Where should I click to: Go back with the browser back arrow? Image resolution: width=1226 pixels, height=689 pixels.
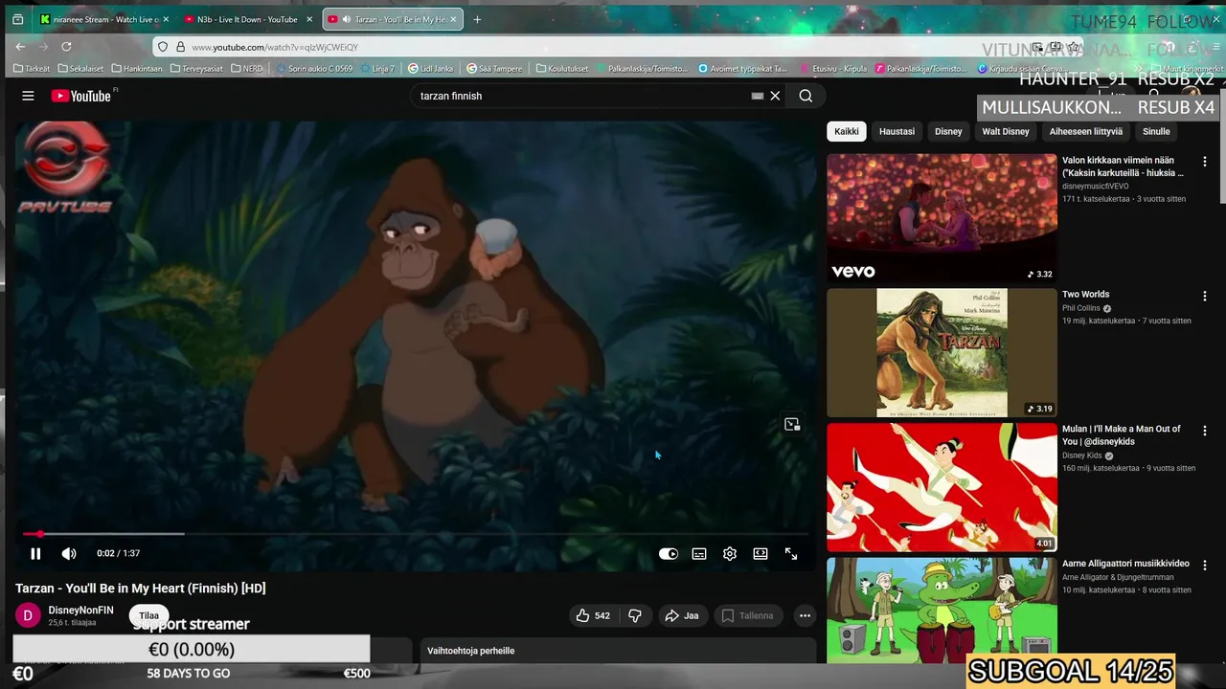(20, 46)
